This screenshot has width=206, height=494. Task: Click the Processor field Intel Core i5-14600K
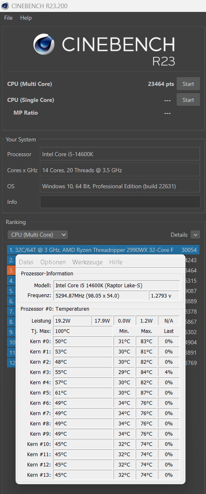tap(120, 154)
